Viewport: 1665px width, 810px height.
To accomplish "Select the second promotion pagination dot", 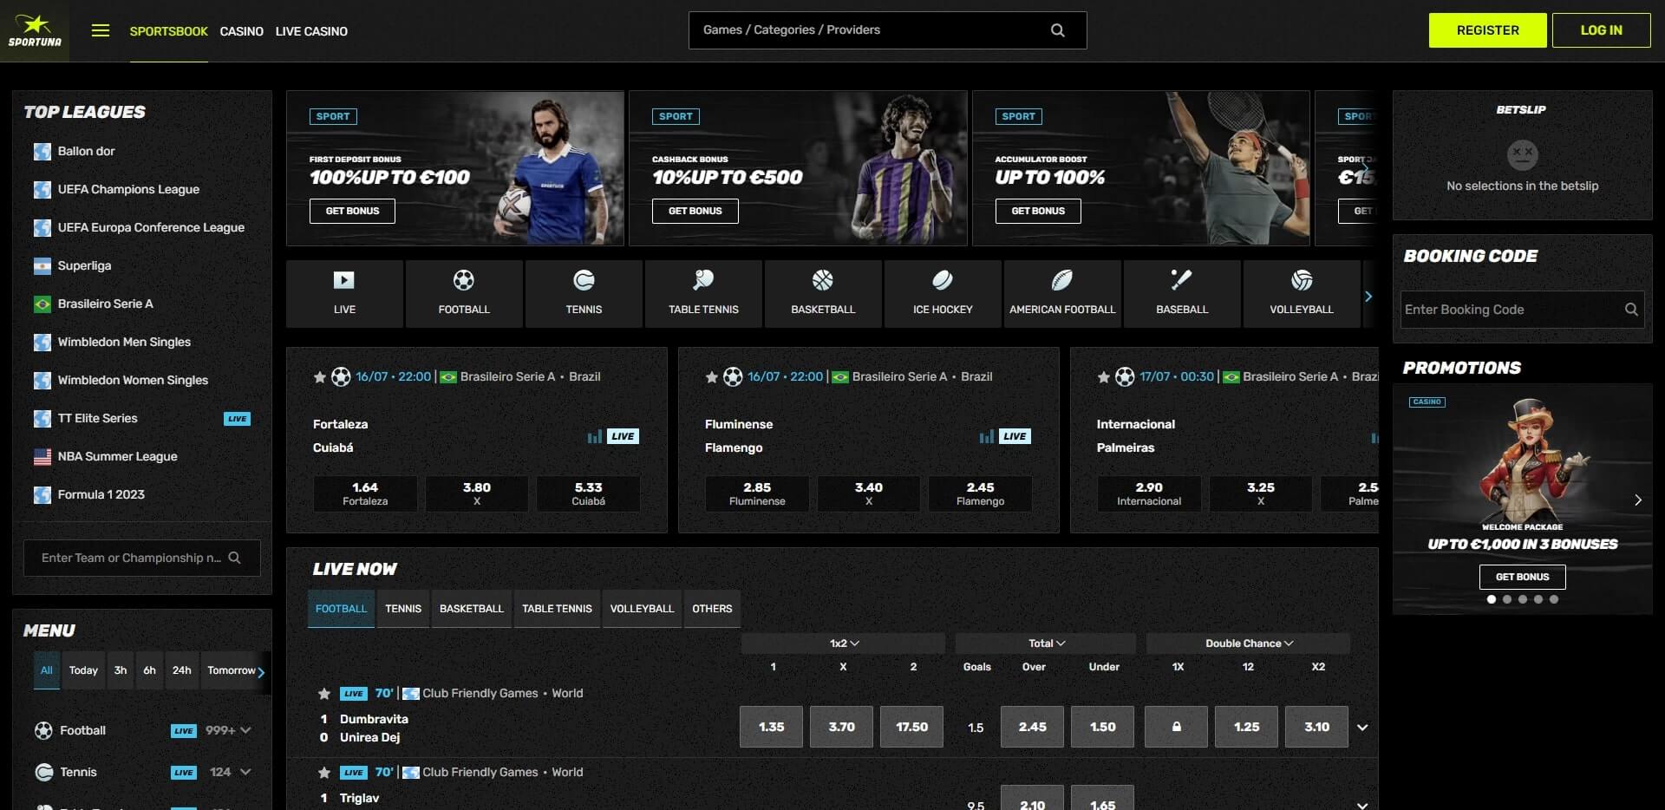I will 1506,598.
